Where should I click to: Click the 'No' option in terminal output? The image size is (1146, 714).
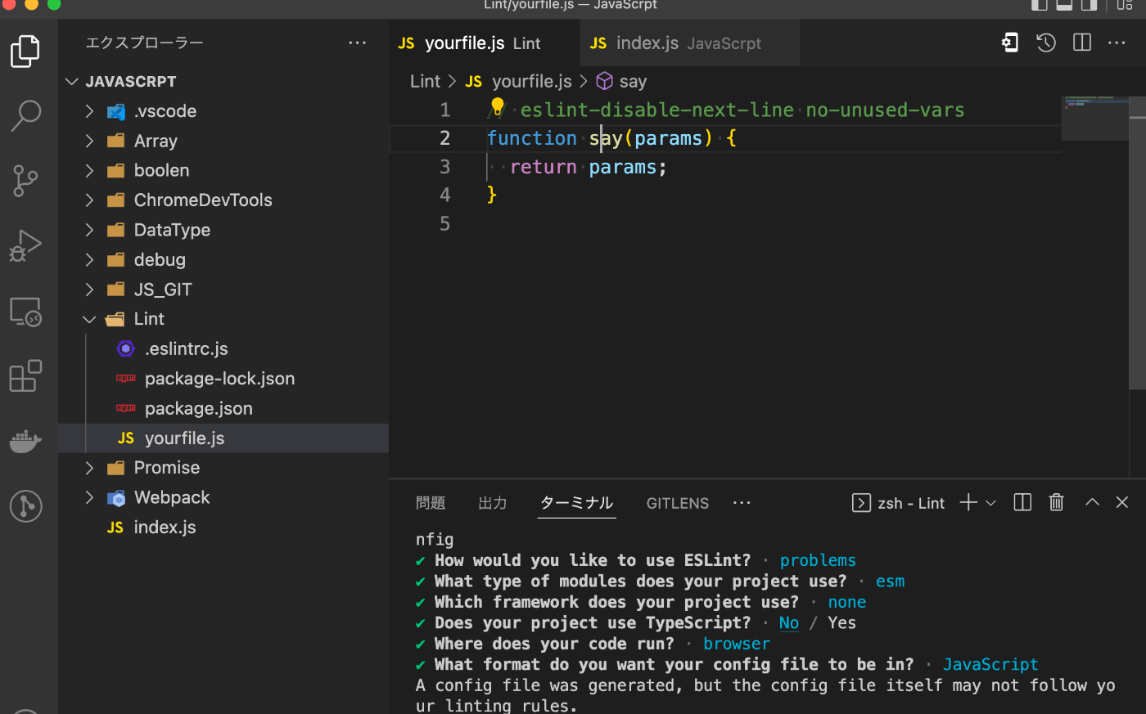coord(789,623)
